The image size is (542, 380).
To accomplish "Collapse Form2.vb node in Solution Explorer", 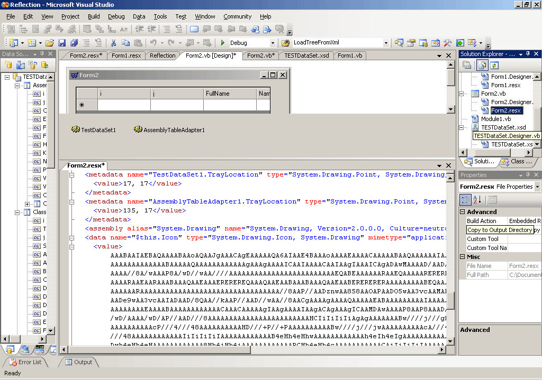I will coord(462,94).
